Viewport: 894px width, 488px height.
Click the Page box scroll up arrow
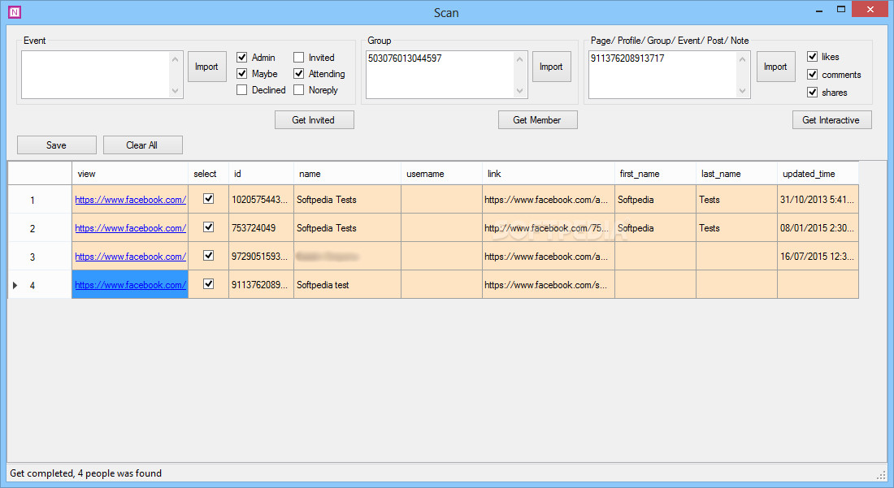742,59
